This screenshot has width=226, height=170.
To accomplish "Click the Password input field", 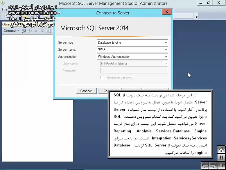I will pos(134,71).
